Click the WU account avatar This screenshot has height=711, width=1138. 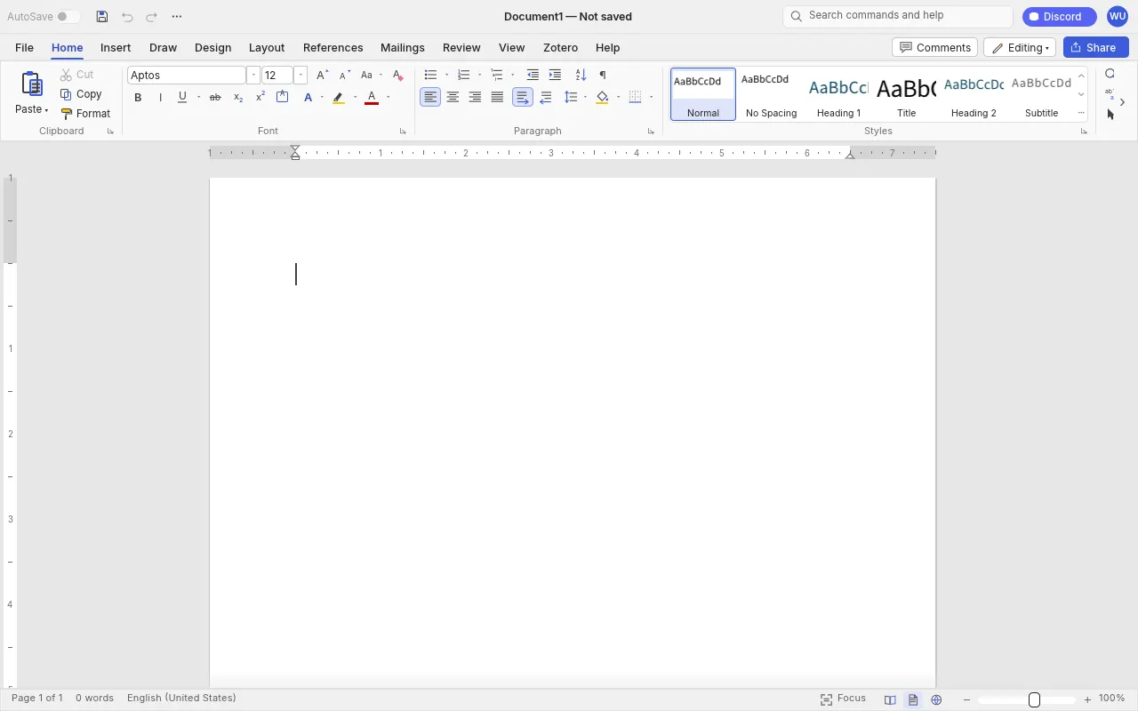[1118, 17]
